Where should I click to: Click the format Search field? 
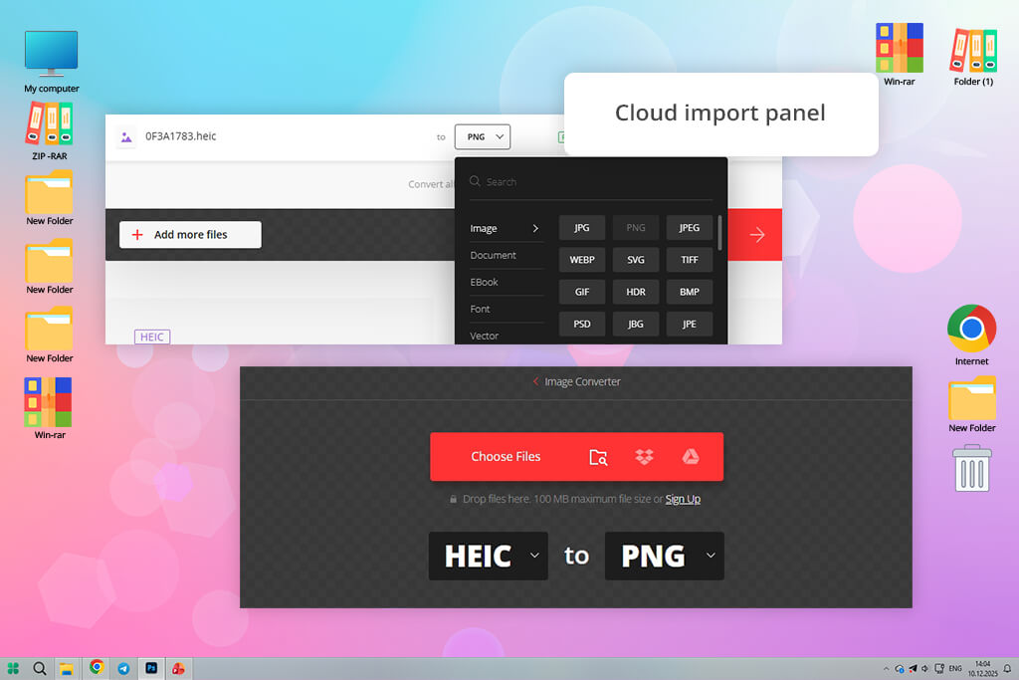tap(590, 182)
